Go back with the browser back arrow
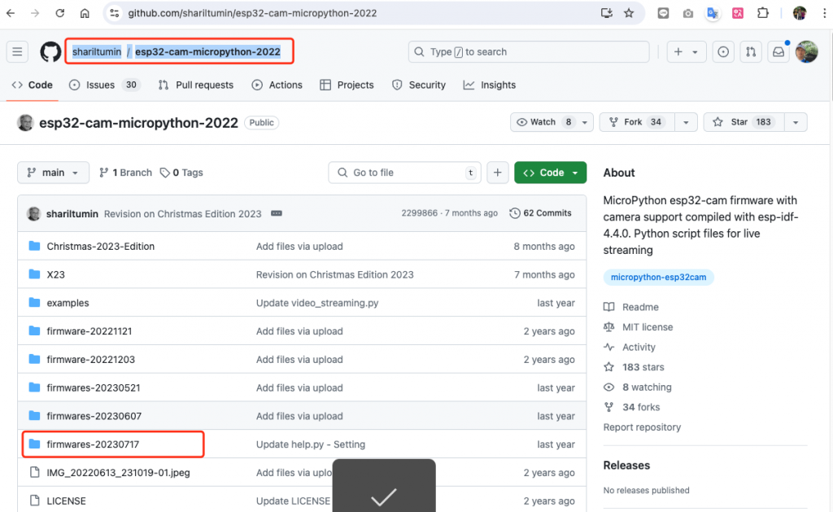833x512 pixels. [x=11, y=13]
